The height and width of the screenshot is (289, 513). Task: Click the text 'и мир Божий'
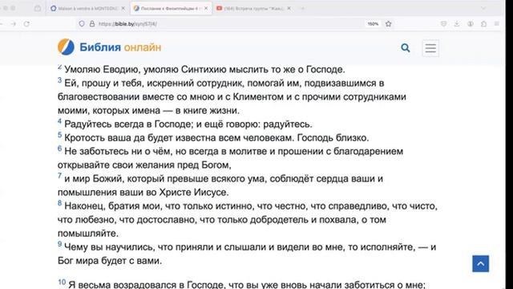(x=93, y=178)
